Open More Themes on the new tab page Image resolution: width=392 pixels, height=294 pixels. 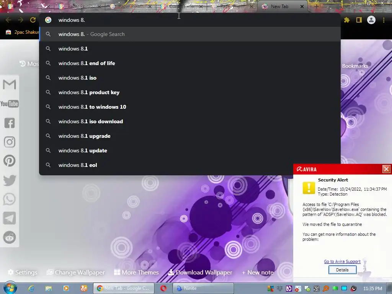136,272
